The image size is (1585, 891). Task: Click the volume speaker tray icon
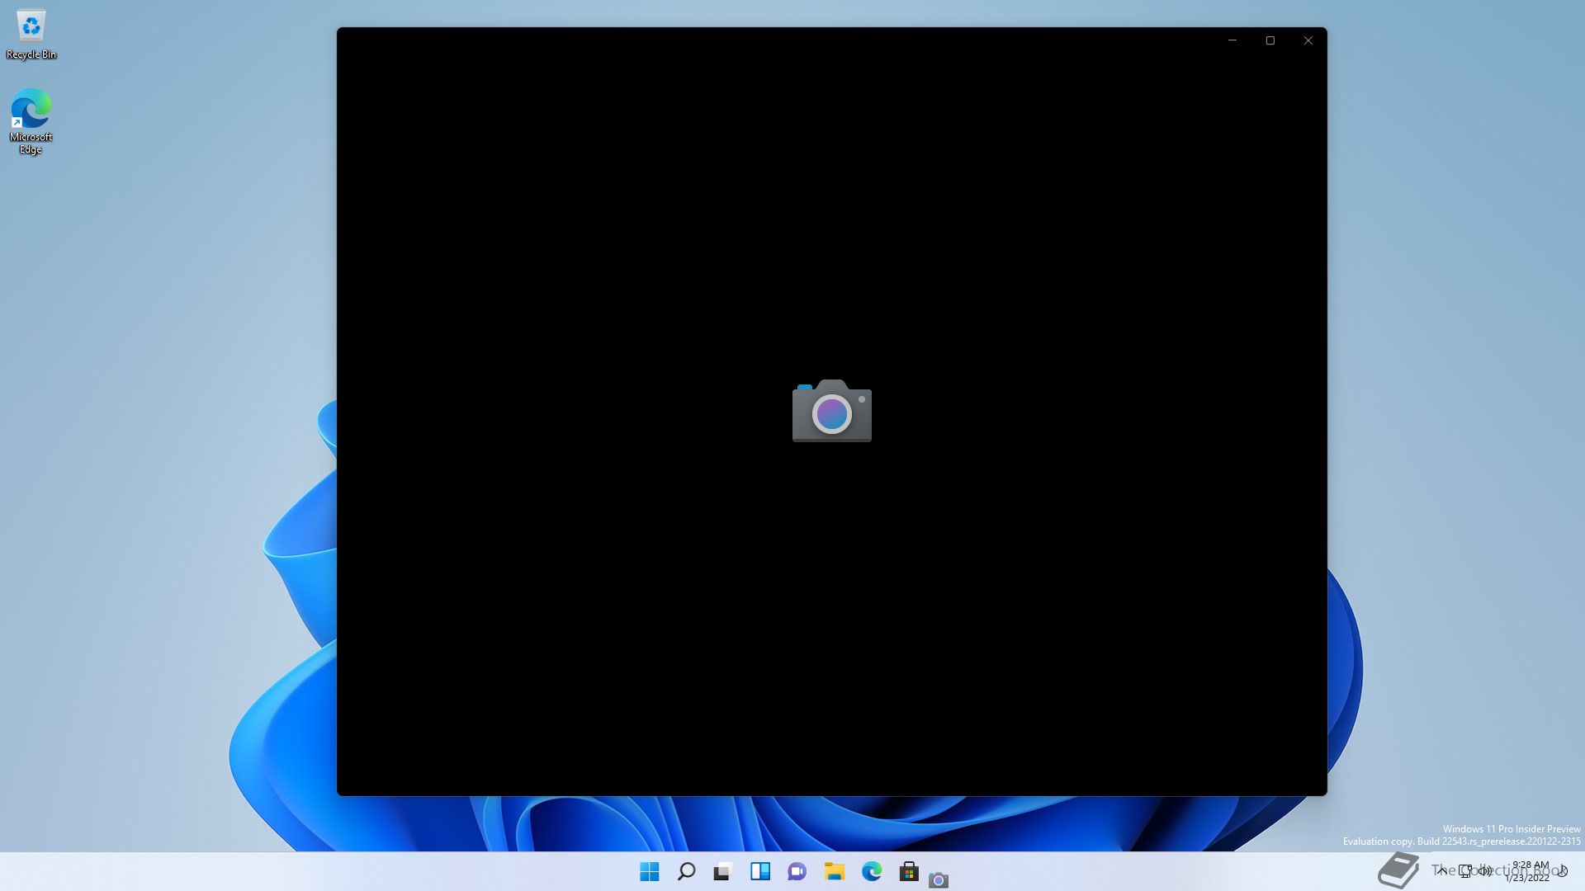(1485, 870)
